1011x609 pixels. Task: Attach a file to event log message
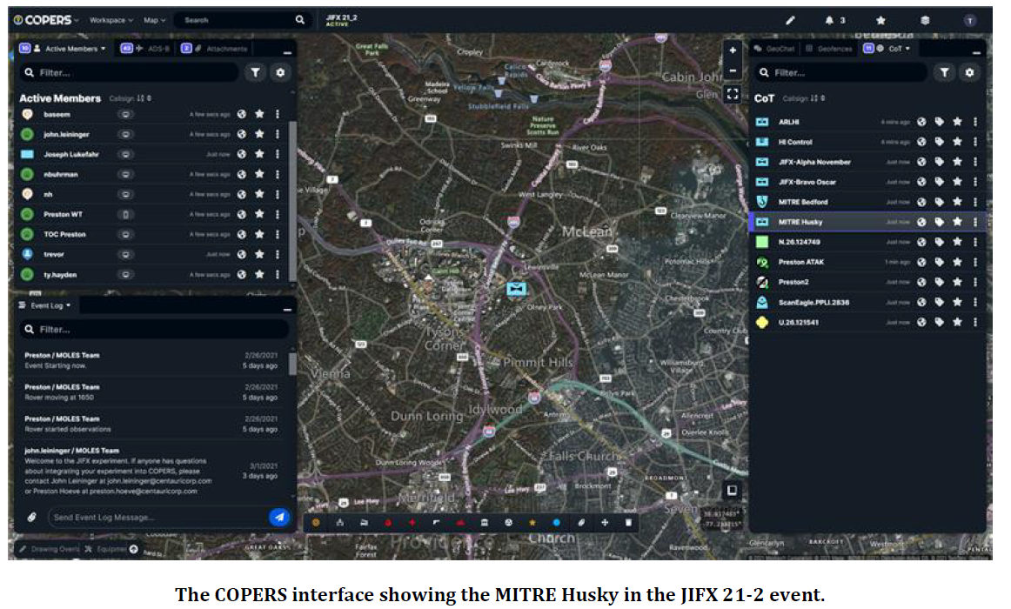coord(31,517)
